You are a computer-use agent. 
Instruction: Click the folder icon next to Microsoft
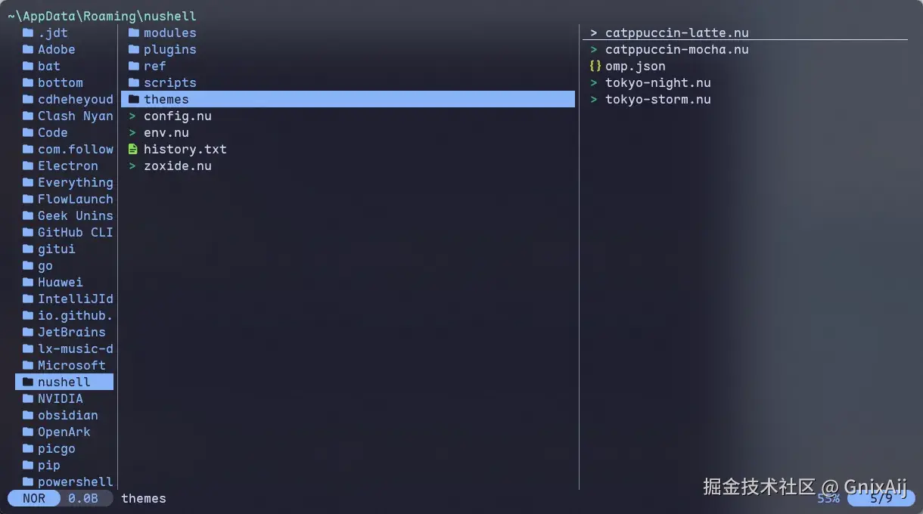pos(27,365)
